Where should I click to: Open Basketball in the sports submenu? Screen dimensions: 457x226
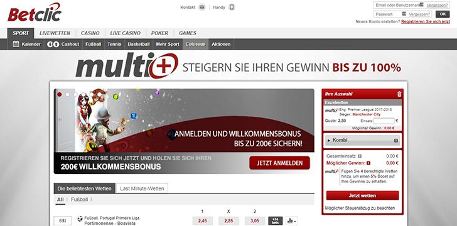click(139, 45)
